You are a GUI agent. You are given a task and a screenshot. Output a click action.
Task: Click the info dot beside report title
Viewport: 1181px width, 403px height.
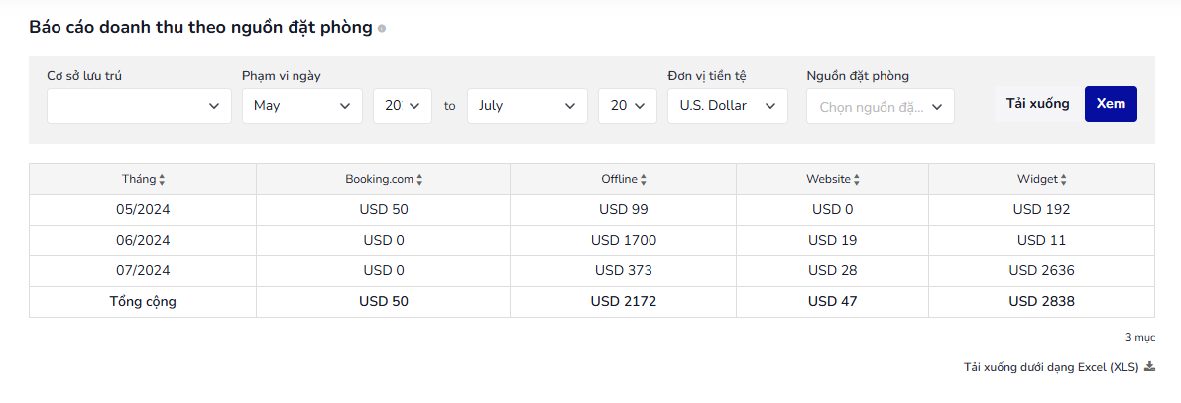(x=382, y=29)
